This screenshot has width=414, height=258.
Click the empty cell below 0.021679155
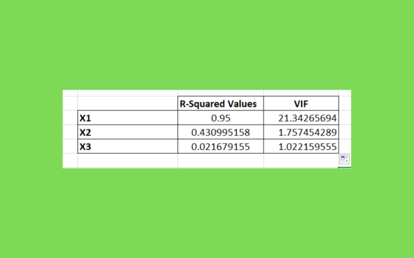point(221,160)
